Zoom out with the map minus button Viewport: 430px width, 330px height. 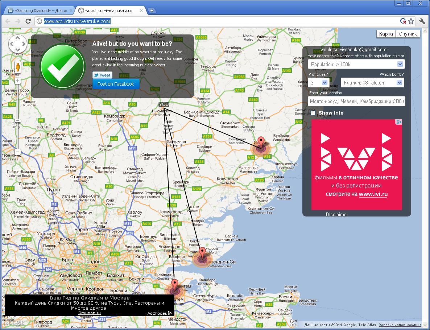coord(18,152)
